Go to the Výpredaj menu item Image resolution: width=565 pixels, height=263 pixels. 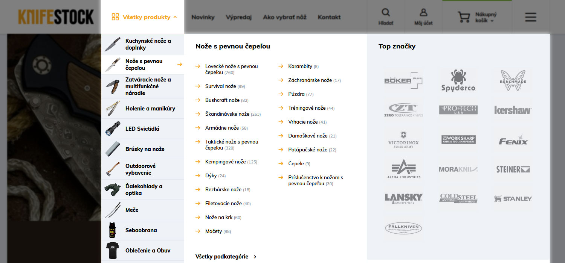238,17
